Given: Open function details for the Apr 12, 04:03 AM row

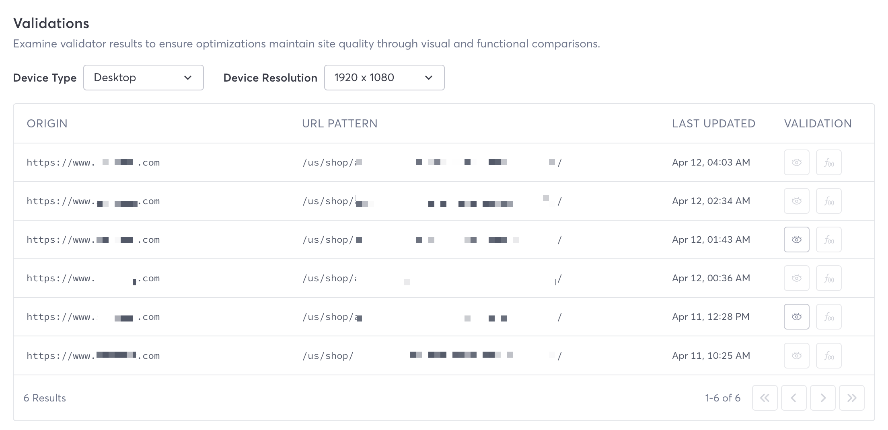Looking at the screenshot, I should click(828, 162).
